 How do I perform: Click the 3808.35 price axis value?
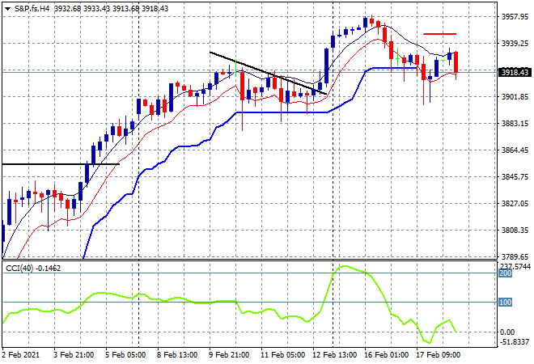click(x=515, y=231)
